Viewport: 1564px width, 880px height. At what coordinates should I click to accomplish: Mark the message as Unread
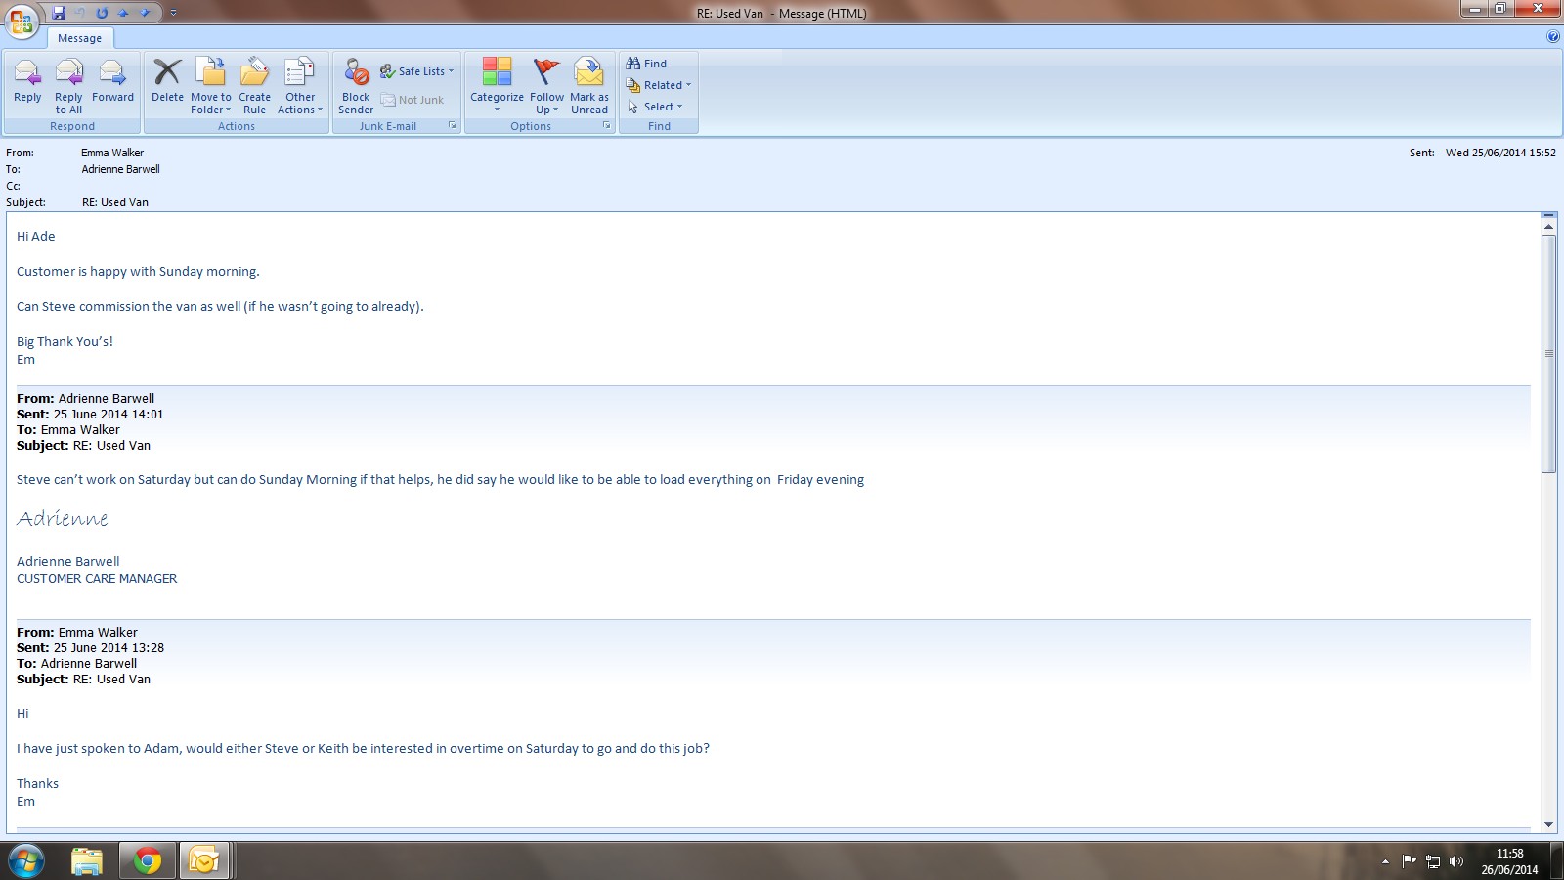(589, 84)
